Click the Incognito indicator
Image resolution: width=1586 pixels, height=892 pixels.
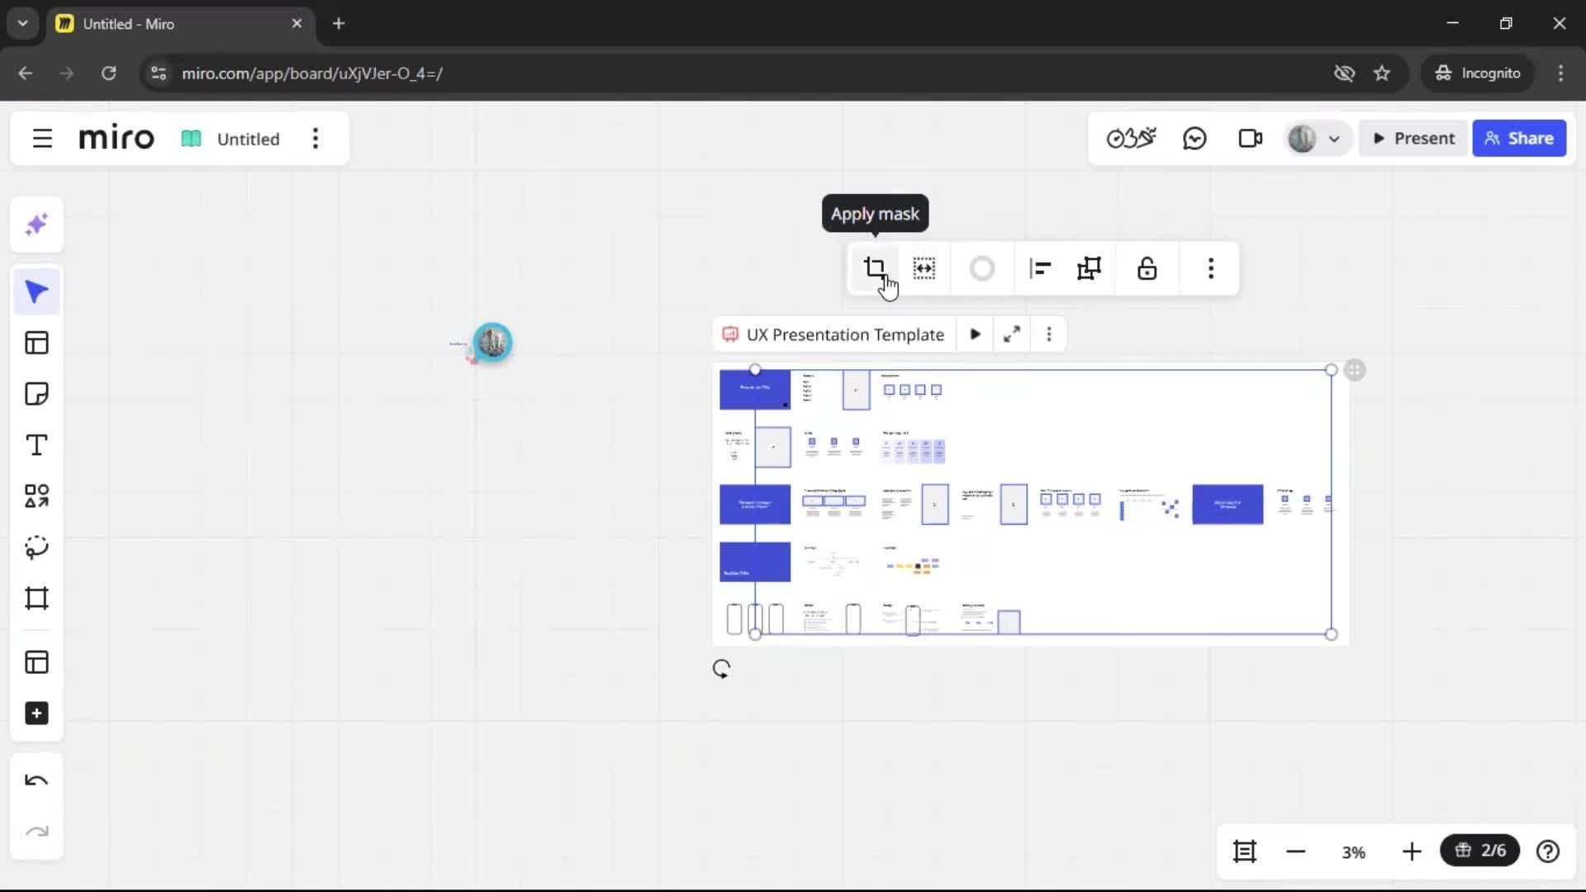(1478, 73)
